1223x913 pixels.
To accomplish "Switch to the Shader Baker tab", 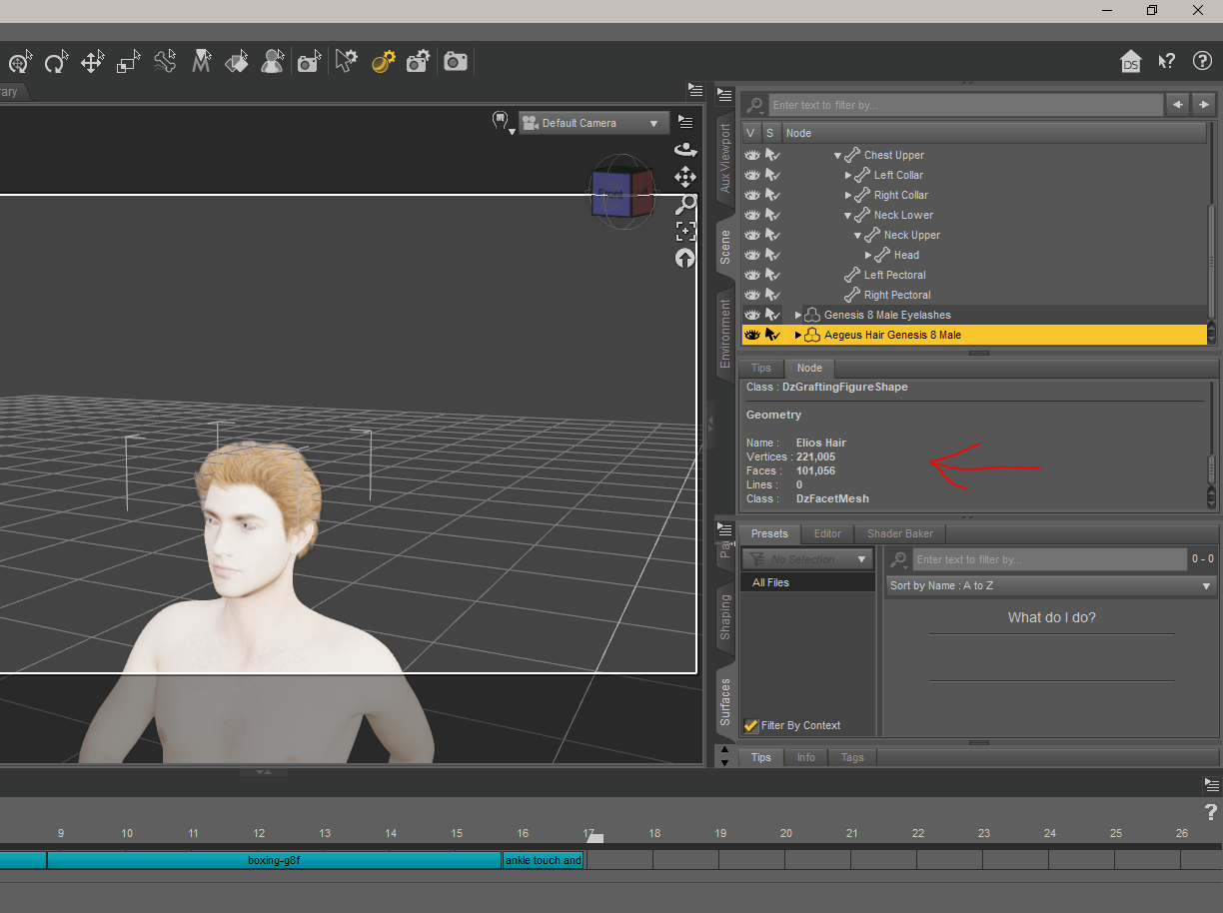I will tap(899, 534).
